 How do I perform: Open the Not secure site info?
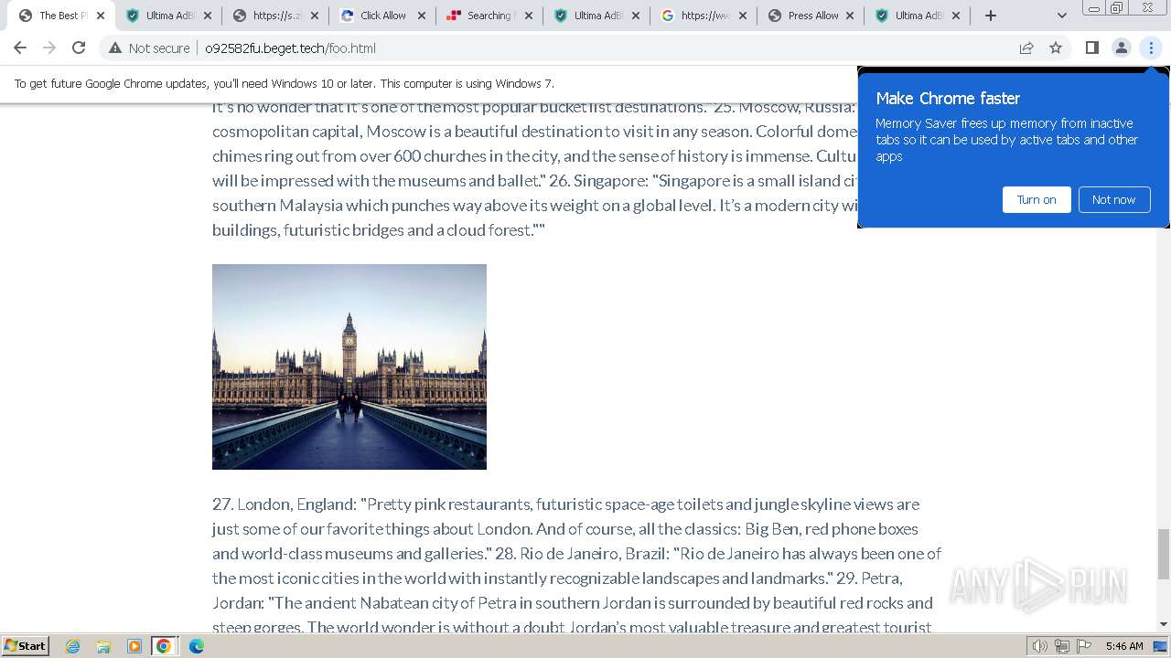(x=149, y=48)
